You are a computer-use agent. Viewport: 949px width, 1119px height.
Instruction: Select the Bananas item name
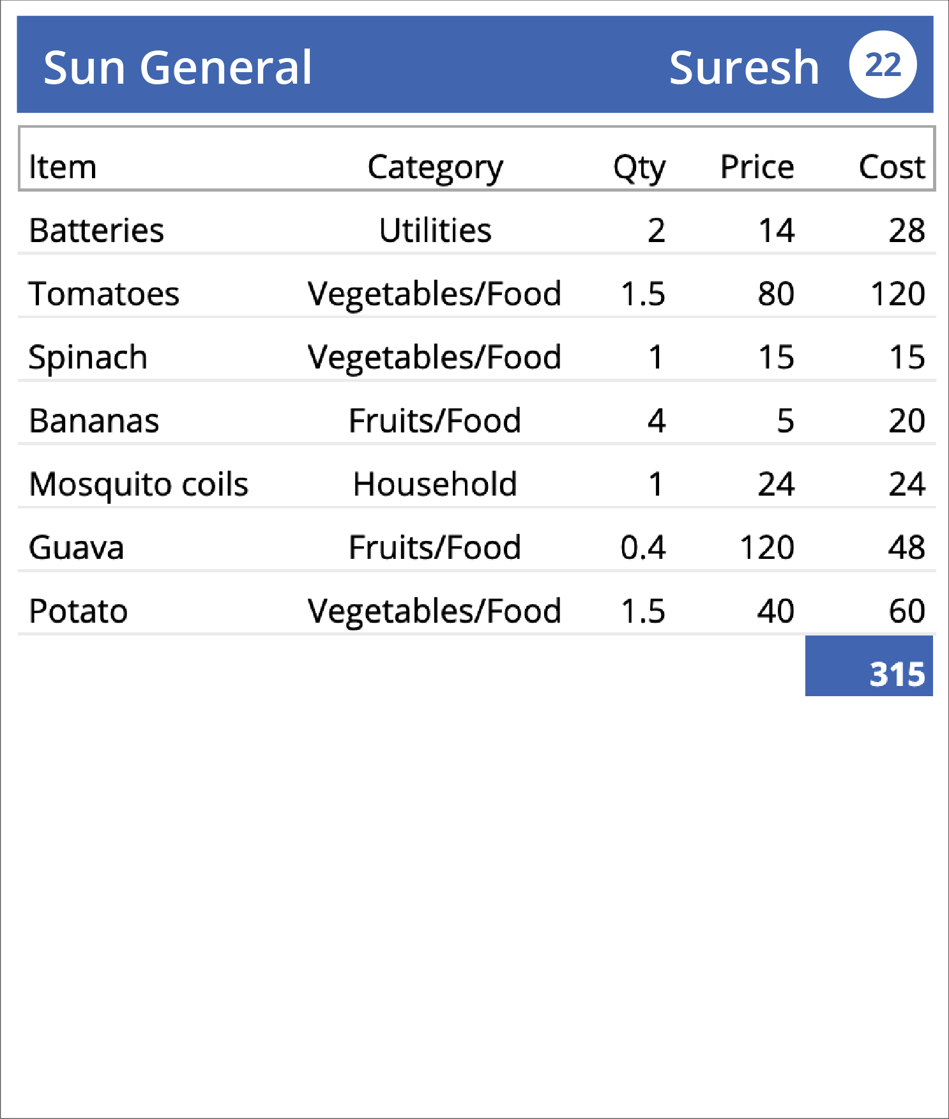(x=94, y=421)
